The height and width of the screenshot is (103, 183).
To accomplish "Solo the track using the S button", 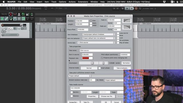I will click(x=11, y=28).
